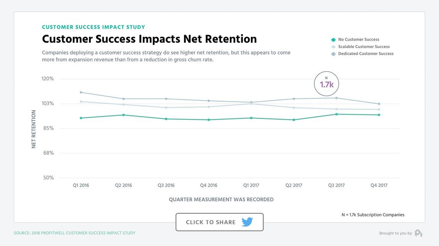Select the Q3 2016 axis label
Image resolution: width=439 pixels, height=246 pixels.
click(166, 185)
